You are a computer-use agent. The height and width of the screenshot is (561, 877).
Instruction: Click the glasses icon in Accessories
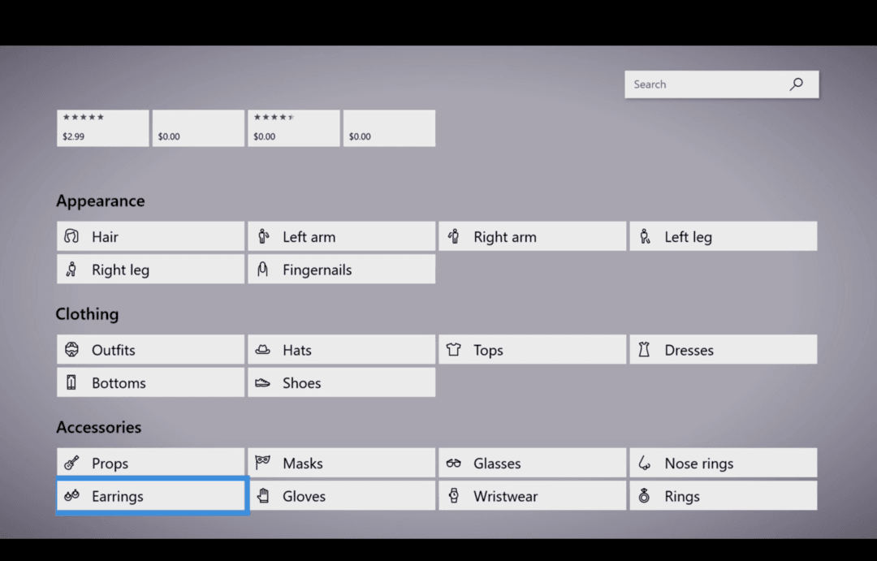coord(455,463)
